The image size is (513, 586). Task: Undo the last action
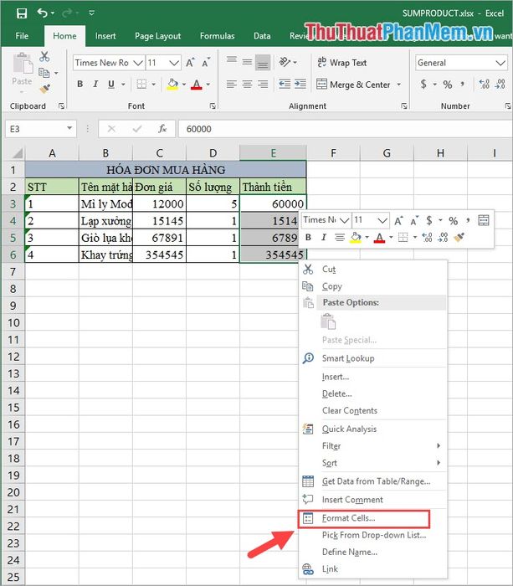coord(42,13)
